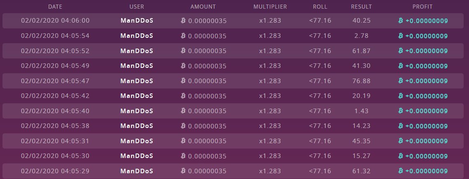469x179 pixels.
Task: Click the amount bitcoin icon in the 04:05:30 row
Action: tap(183, 156)
